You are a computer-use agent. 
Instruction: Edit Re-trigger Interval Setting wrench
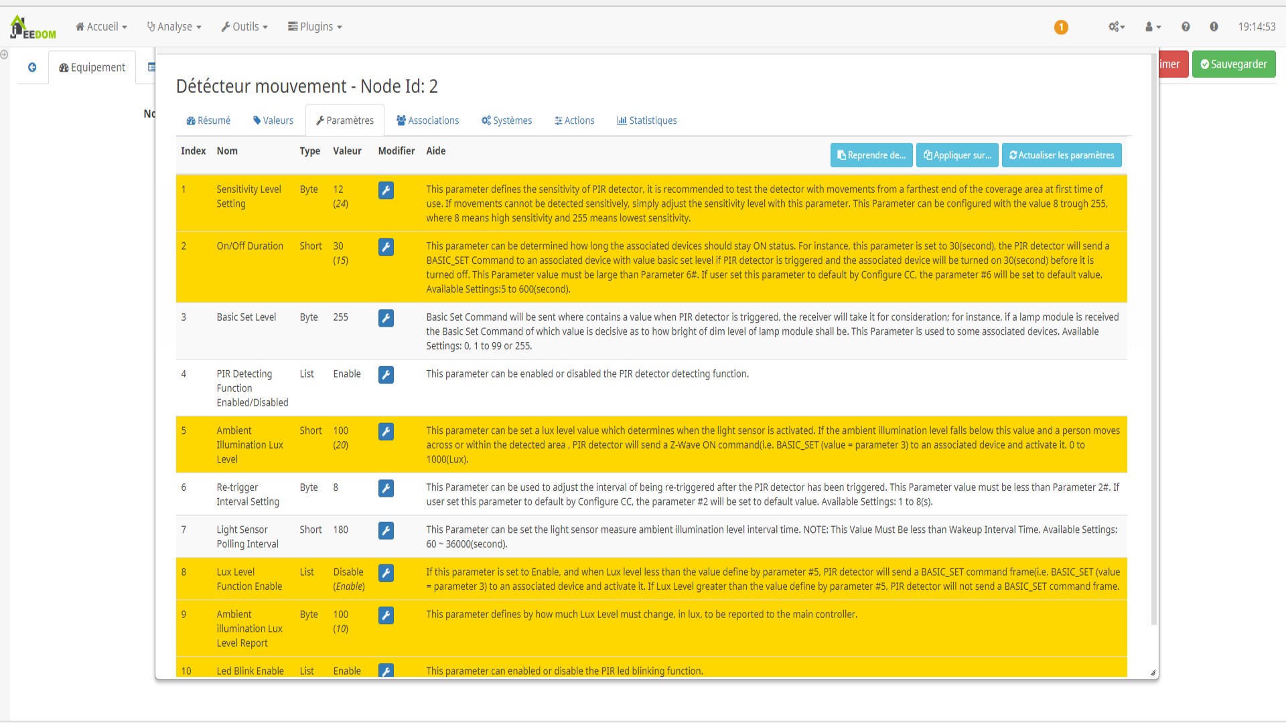[386, 489]
